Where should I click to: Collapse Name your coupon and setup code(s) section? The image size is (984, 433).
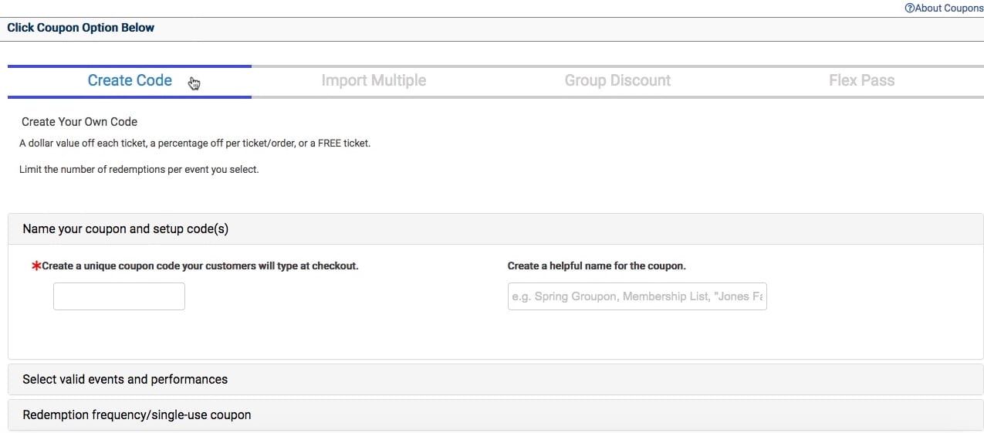[x=495, y=229]
